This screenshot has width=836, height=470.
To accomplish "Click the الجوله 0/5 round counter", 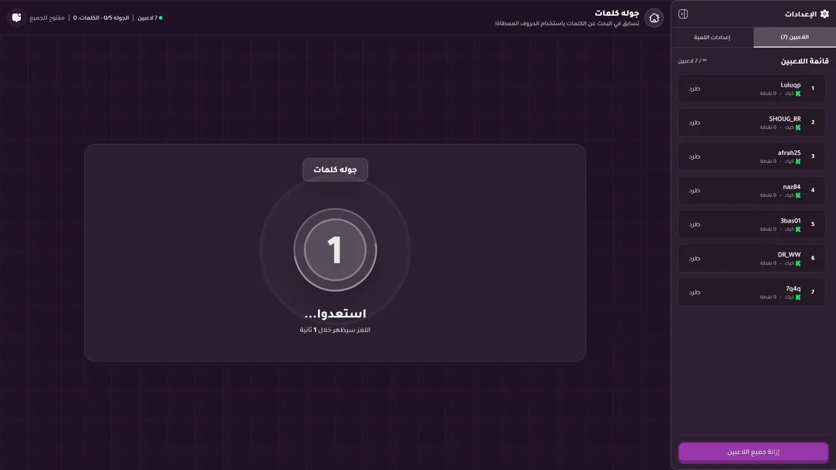I will point(101,18).
